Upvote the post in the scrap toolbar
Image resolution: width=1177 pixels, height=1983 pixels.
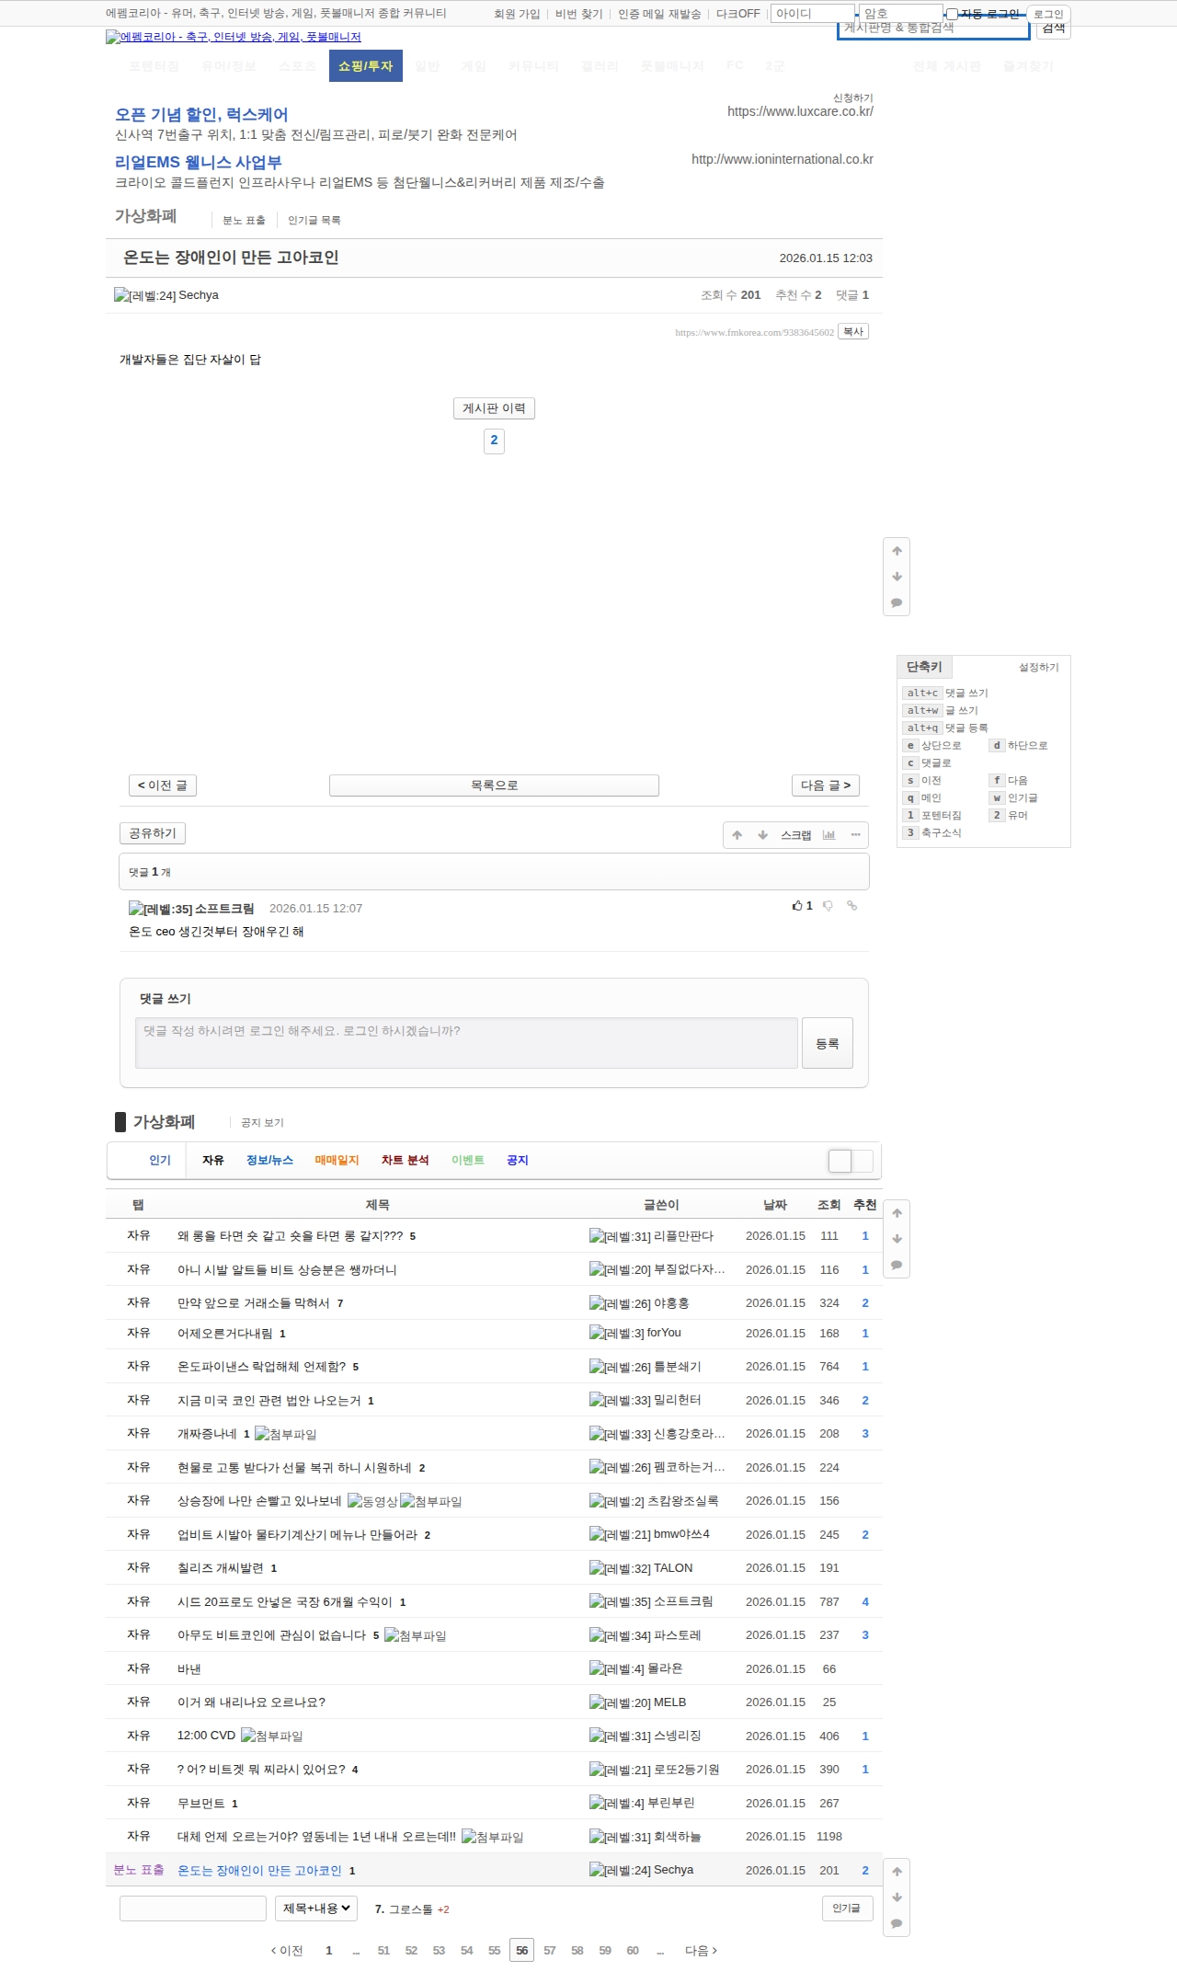pyautogui.click(x=737, y=835)
